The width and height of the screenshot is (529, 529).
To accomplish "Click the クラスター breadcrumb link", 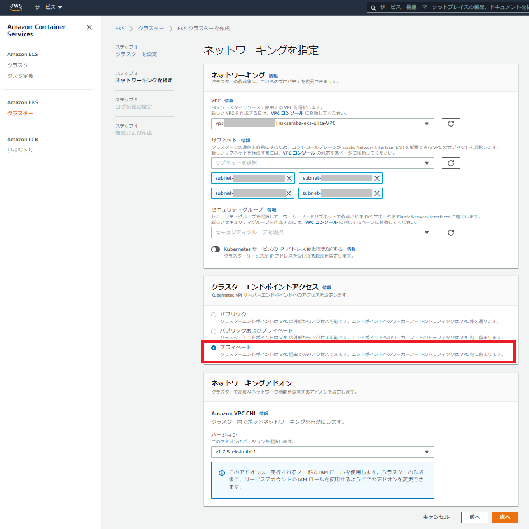I will pos(151,29).
